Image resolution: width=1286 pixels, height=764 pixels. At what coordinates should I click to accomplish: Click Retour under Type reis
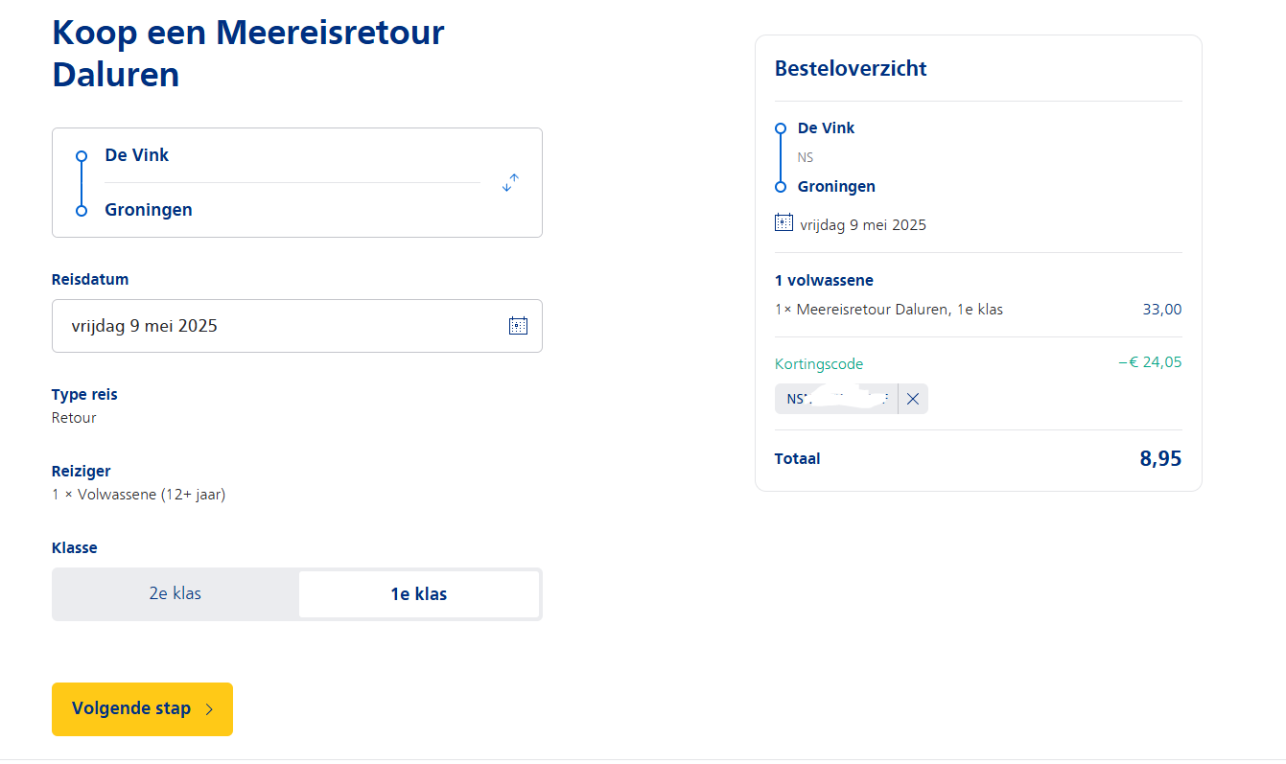[x=74, y=418]
